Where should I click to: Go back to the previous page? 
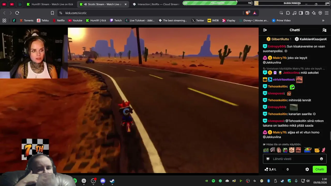(x=4, y=13)
